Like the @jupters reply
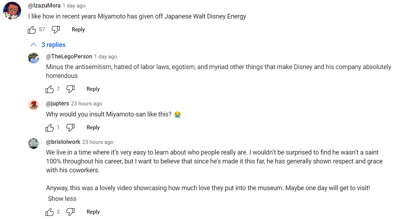The height and width of the screenshot is (219, 394). [50, 127]
